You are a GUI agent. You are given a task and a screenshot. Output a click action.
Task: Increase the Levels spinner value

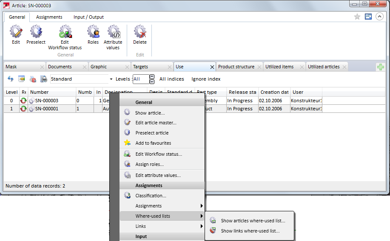click(x=152, y=77)
